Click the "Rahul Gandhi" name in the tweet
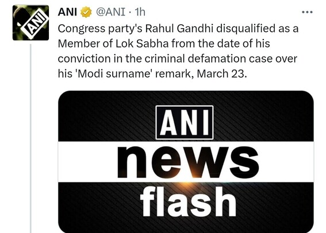Image resolution: width=326 pixels, height=233 pixels. (x=179, y=29)
